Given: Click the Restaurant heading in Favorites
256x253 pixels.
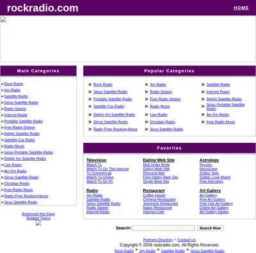Looking at the screenshot, I should coord(154,191).
